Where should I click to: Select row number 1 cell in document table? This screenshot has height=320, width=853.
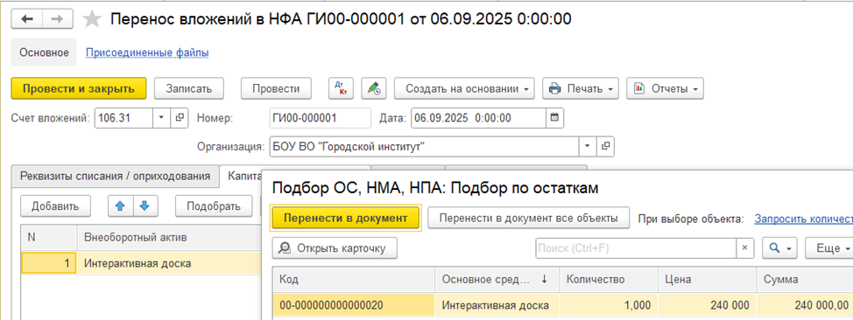[x=48, y=263]
